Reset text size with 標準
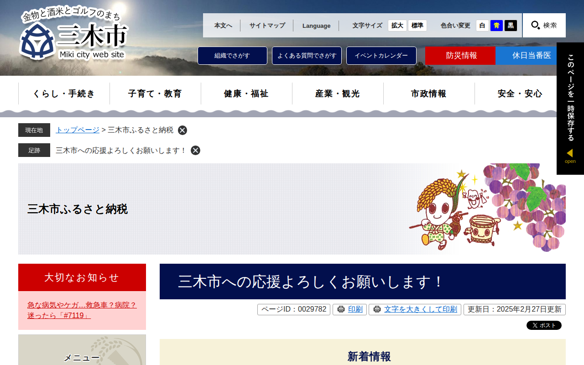Screen dimensions: 584x365 pyautogui.click(x=417, y=26)
